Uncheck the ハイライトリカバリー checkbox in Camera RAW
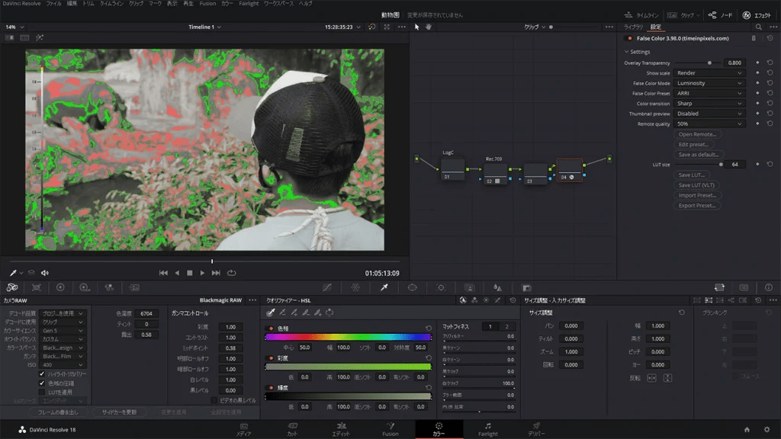781x439 pixels. coord(42,374)
